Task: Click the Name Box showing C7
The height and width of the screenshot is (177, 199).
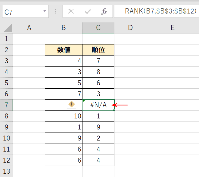Action: 25,11
